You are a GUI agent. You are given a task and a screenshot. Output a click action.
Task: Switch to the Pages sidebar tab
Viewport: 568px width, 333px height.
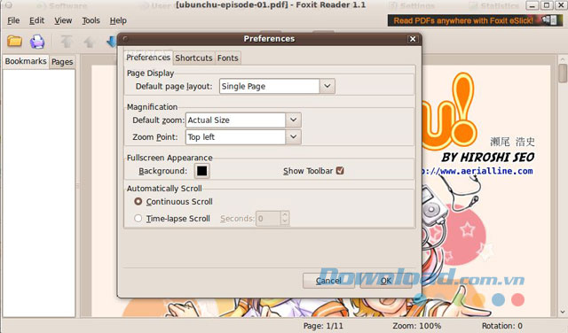[x=62, y=62]
